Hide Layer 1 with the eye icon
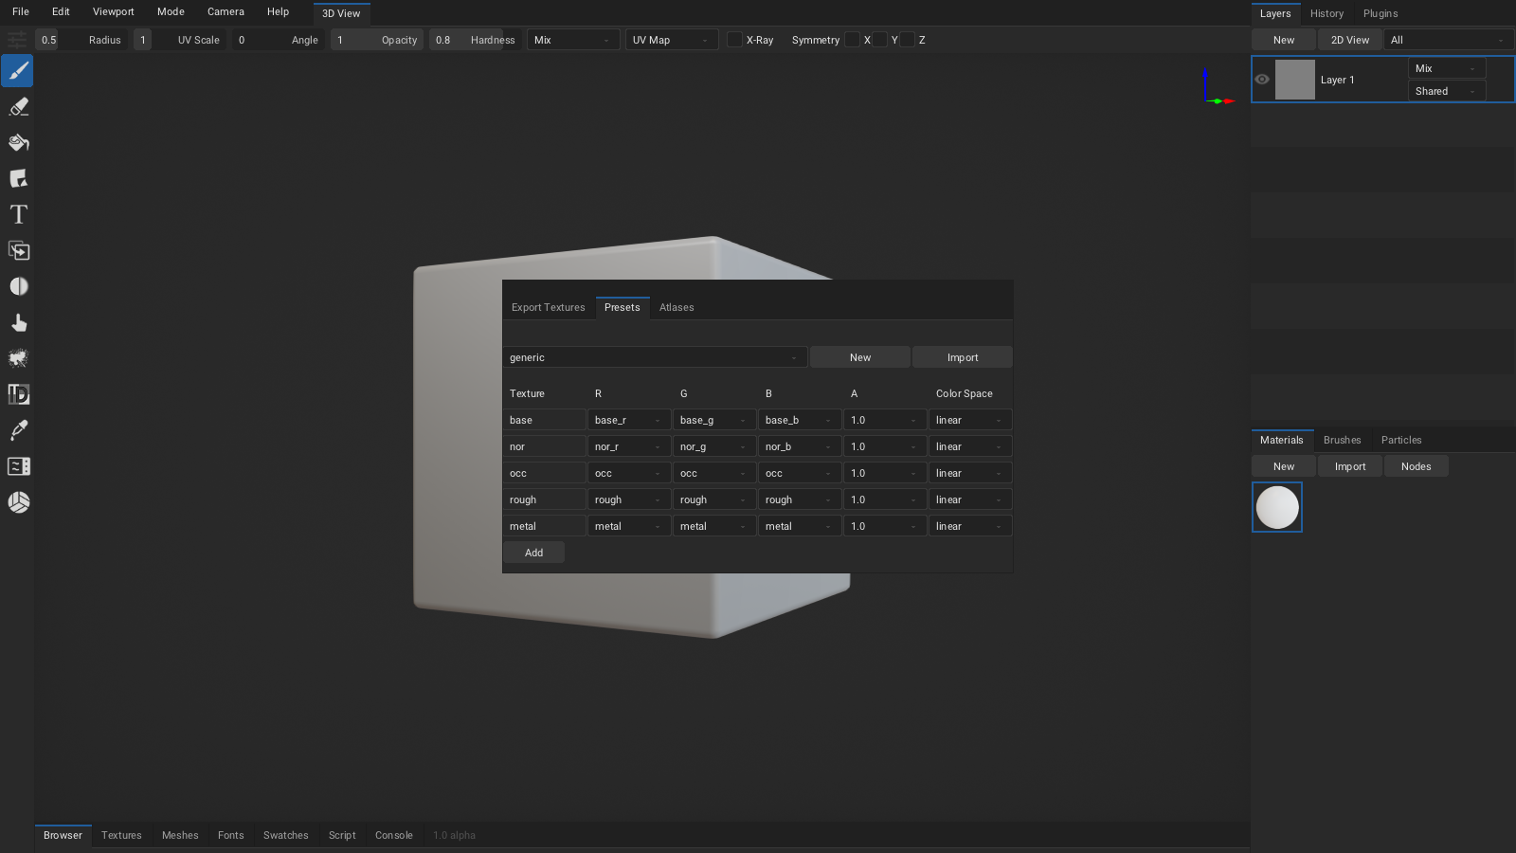 (x=1262, y=80)
